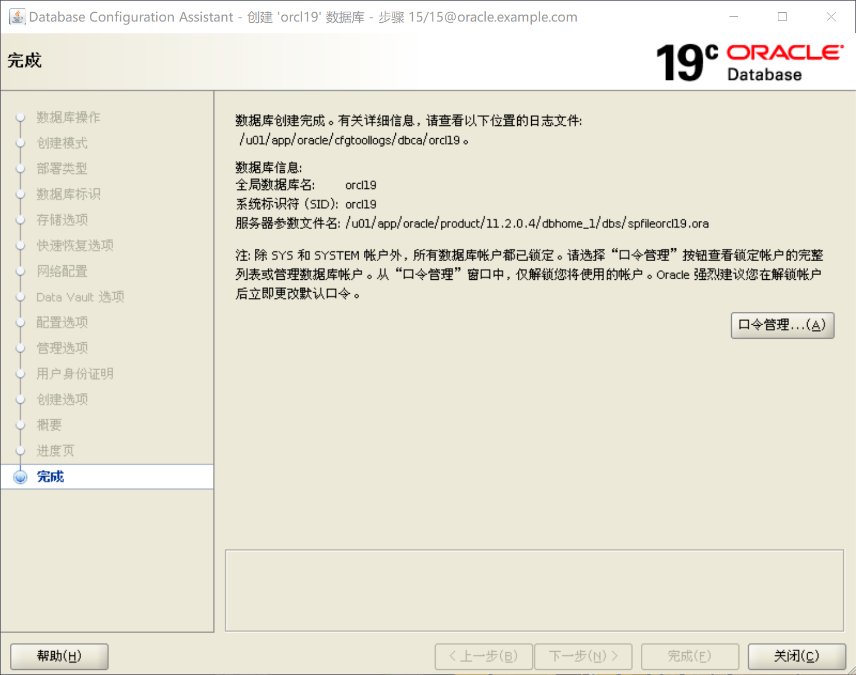Click the 数据库信息: heading

[269, 168]
